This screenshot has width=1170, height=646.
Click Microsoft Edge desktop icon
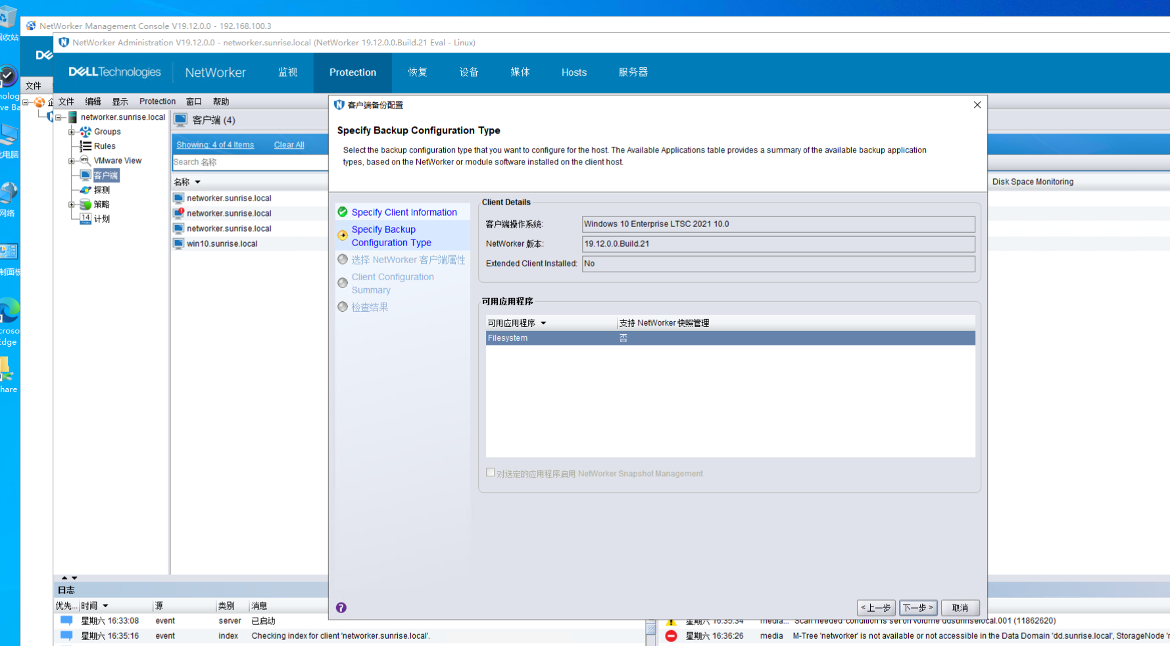pos(9,311)
